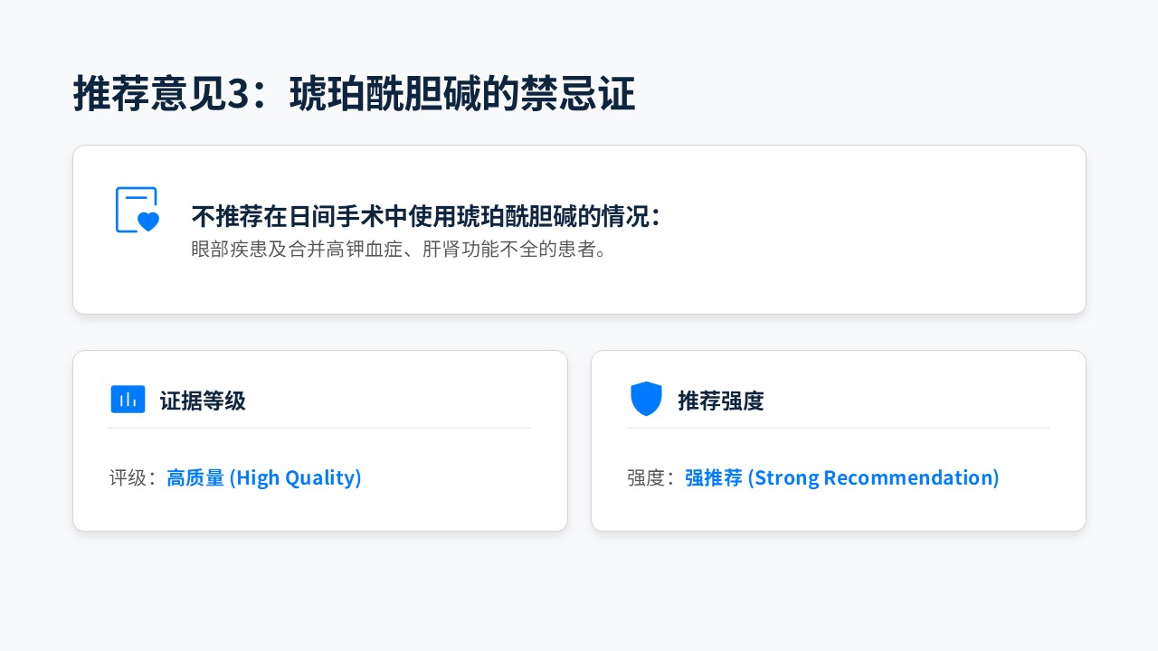1158x651 pixels.
Task: Click the blue (Strong Recommendation) English text
Action: (x=873, y=477)
